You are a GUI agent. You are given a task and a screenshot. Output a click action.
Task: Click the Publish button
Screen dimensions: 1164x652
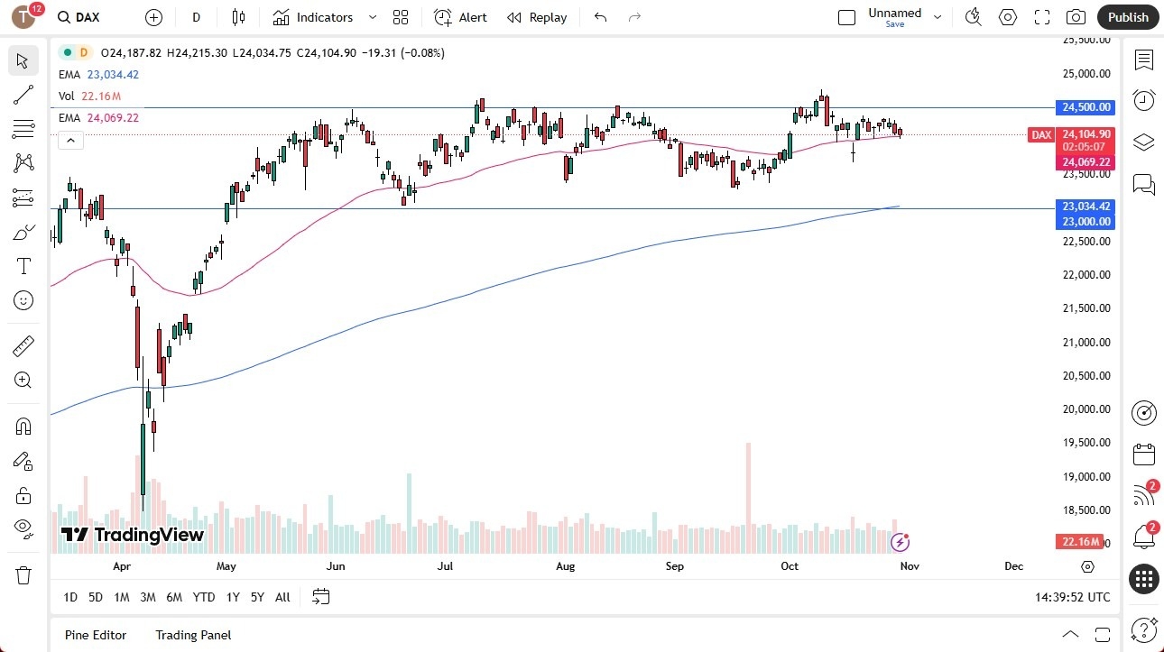1127,17
